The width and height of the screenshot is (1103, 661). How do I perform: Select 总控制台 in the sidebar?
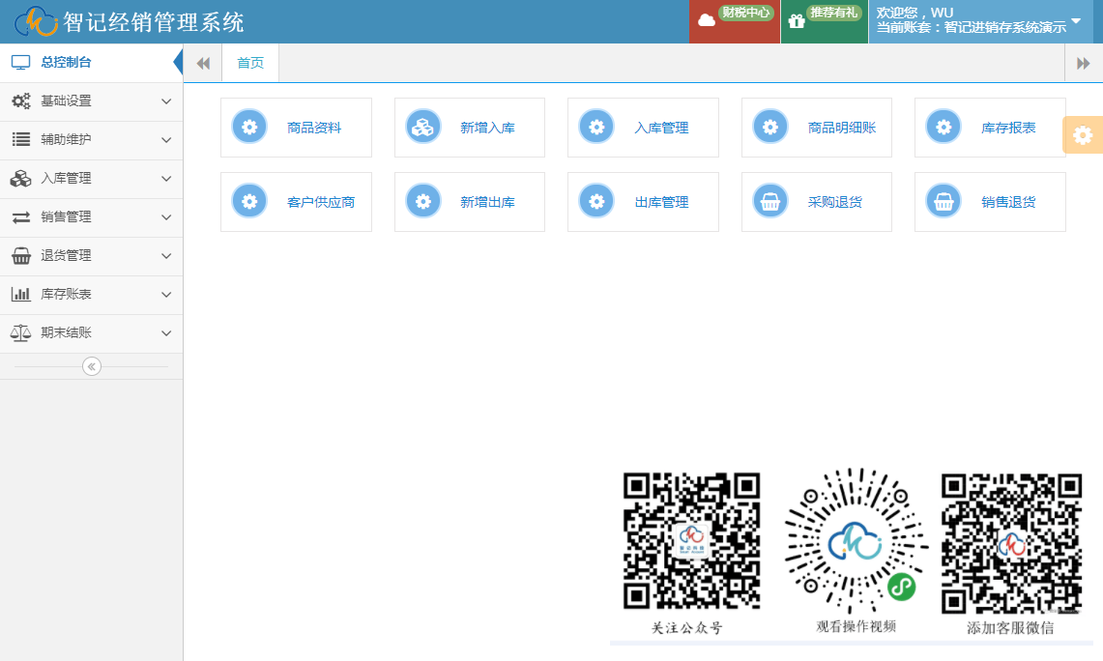[x=92, y=63]
